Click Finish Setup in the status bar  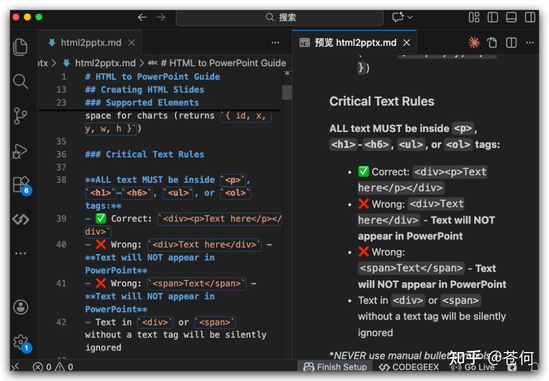tap(334, 367)
